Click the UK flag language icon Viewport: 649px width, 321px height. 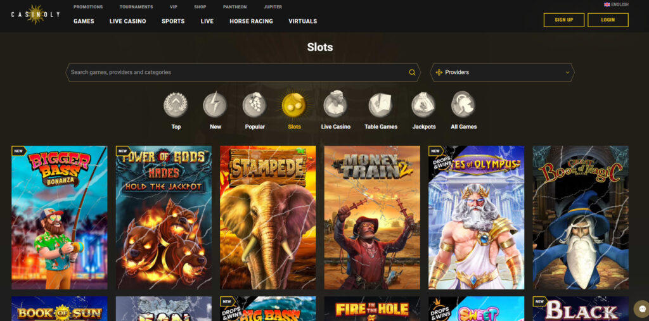tap(607, 4)
